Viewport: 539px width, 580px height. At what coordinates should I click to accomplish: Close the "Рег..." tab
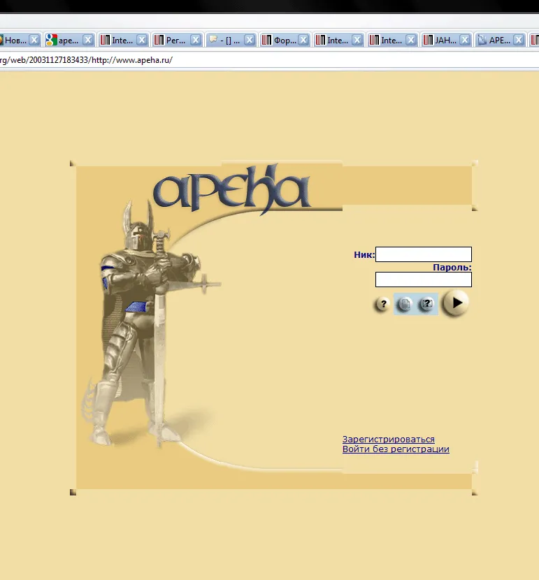point(196,40)
